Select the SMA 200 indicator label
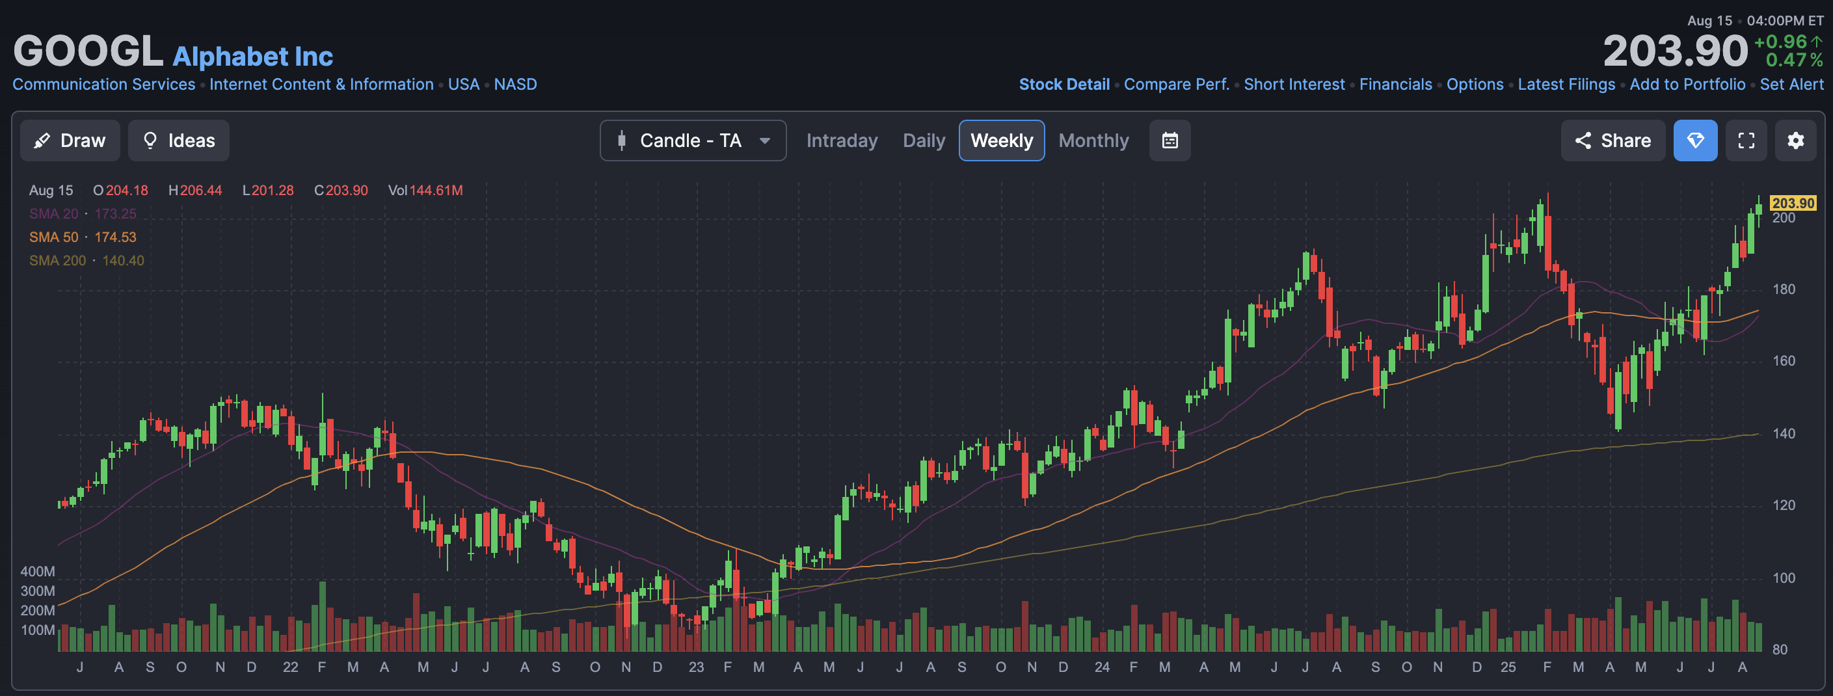Screen dimensions: 1833x696 click(x=57, y=260)
